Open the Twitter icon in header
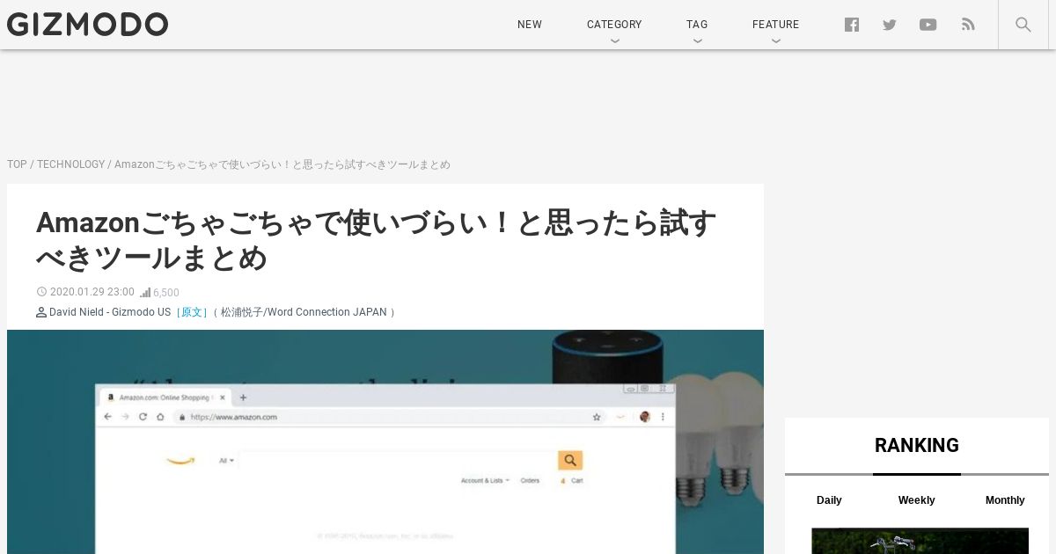 pyautogui.click(x=890, y=25)
